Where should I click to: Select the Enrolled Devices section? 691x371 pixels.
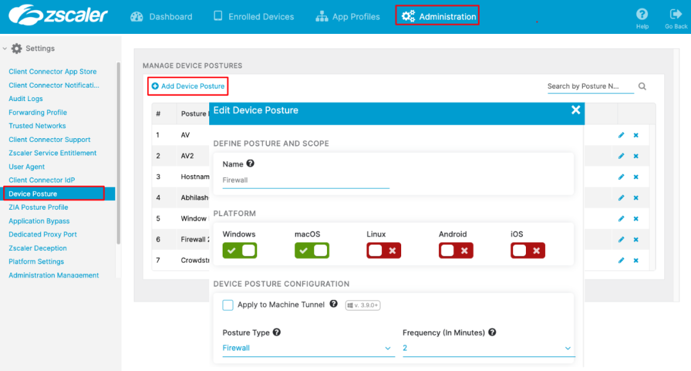253,17
